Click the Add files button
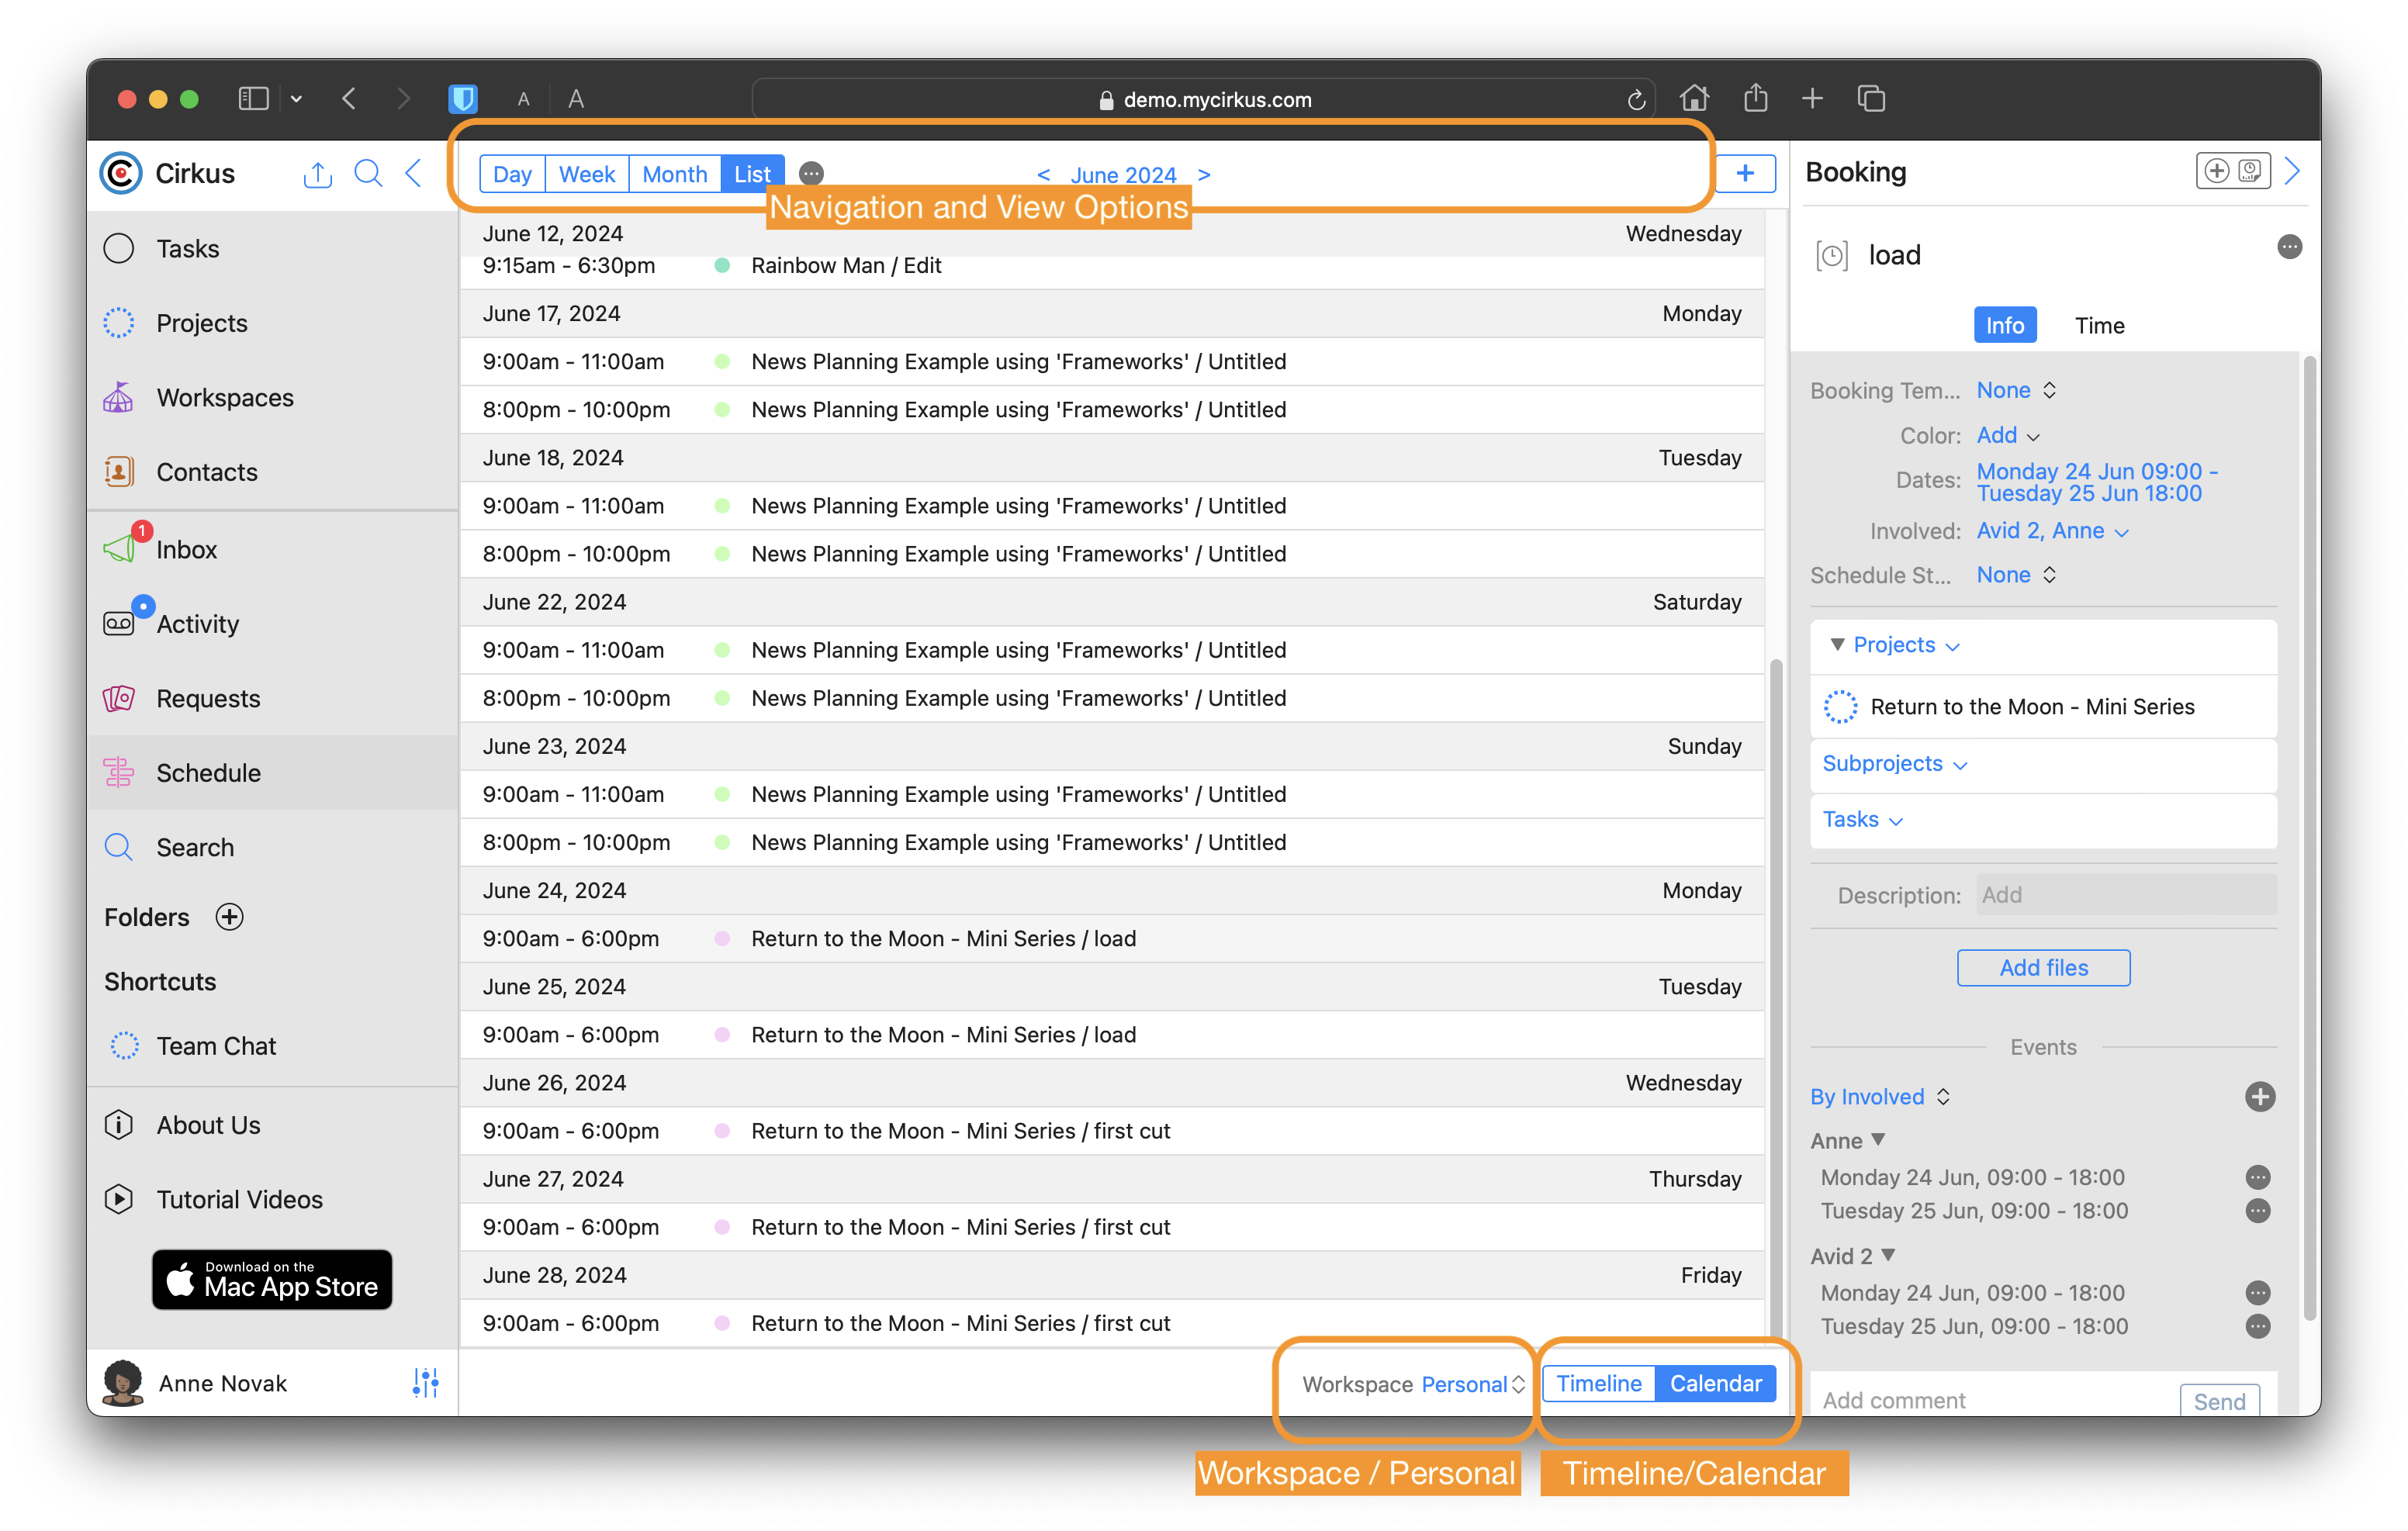Image resolution: width=2408 pixels, height=1531 pixels. coord(2043,967)
